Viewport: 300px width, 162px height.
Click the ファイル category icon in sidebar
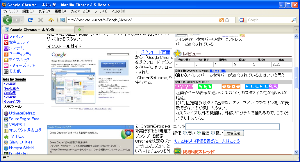pos(6,37)
